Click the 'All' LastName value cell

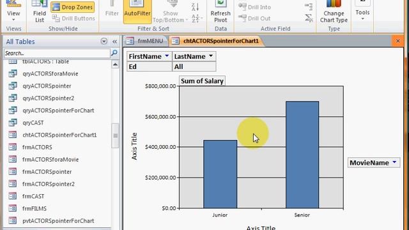[194, 66]
